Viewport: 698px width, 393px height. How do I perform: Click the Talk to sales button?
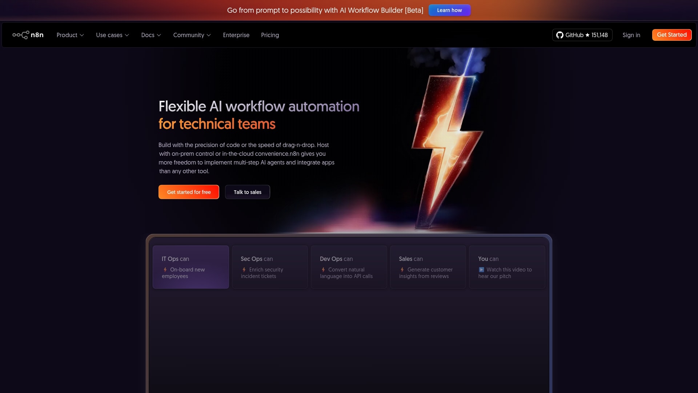(247, 192)
